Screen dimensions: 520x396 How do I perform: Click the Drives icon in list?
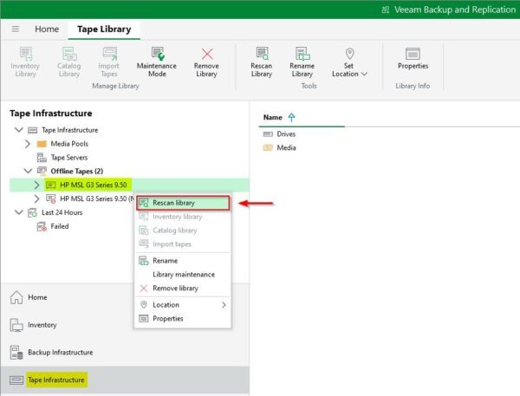pyautogui.click(x=268, y=134)
